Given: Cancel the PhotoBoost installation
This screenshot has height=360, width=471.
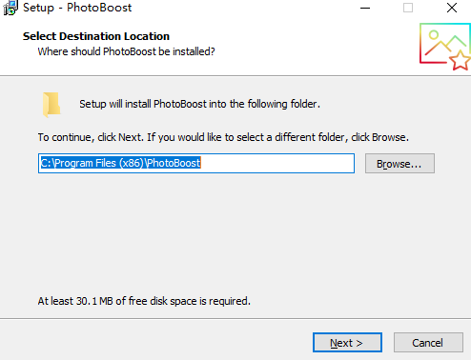Looking at the screenshot, I should point(428,343).
